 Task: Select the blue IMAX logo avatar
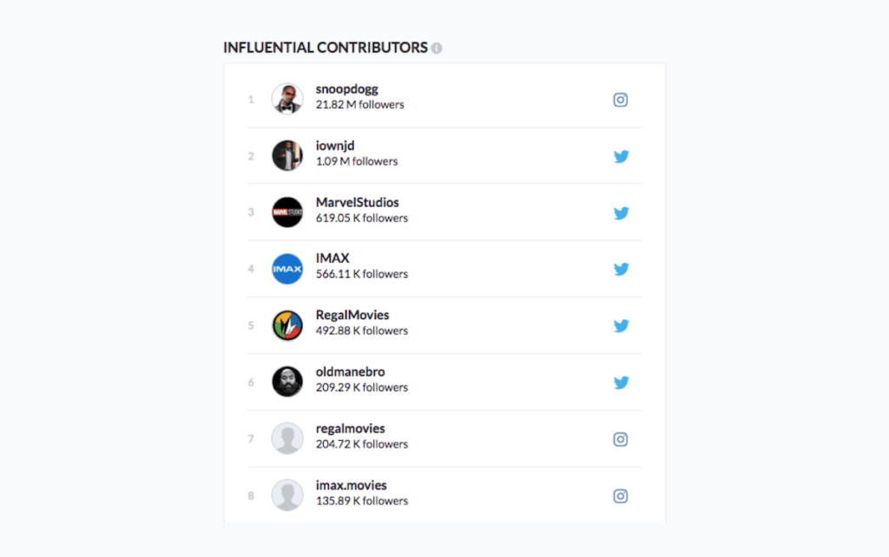[287, 269]
